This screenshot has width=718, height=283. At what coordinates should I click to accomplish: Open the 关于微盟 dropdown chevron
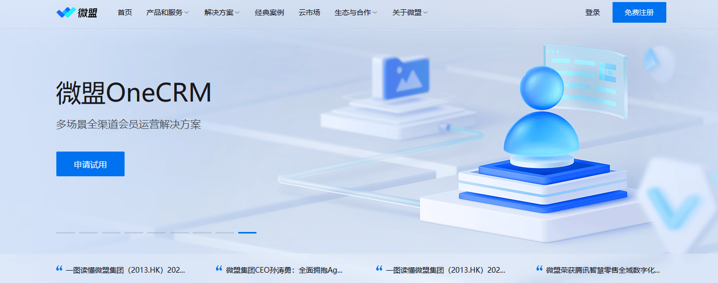tap(425, 12)
